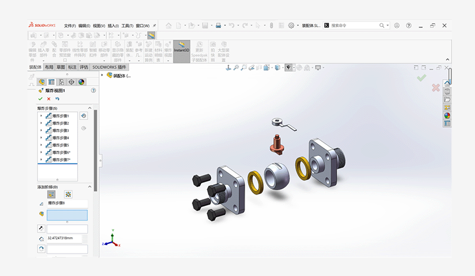This screenshot has width=475, height=276.
Task: Click the large red X in the graphics area corner
Action: coord(435,87)
